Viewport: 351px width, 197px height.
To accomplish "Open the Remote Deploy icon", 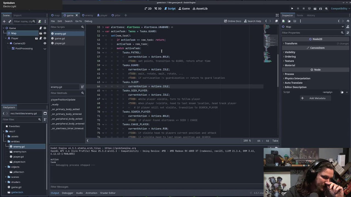I will coord(309,8).
